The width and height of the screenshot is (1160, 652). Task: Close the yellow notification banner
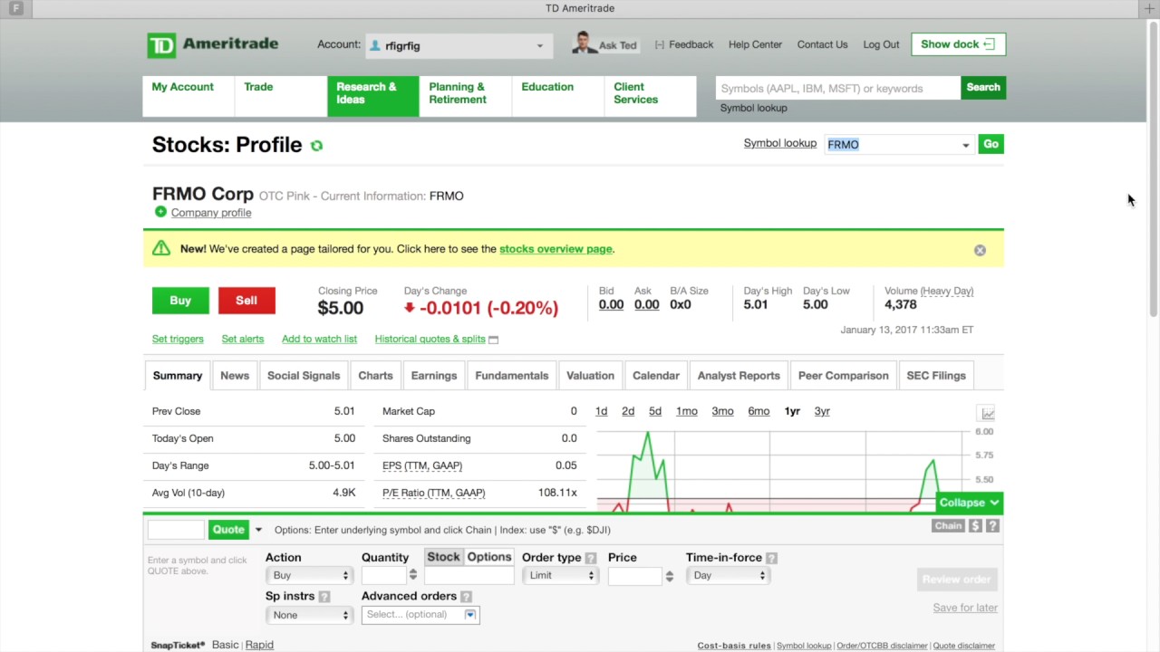980,250
